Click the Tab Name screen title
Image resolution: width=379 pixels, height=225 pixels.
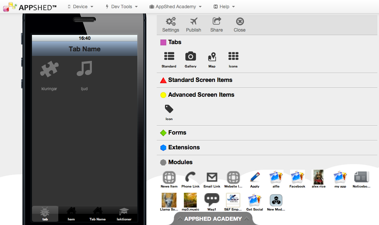(x=85, y=49)
